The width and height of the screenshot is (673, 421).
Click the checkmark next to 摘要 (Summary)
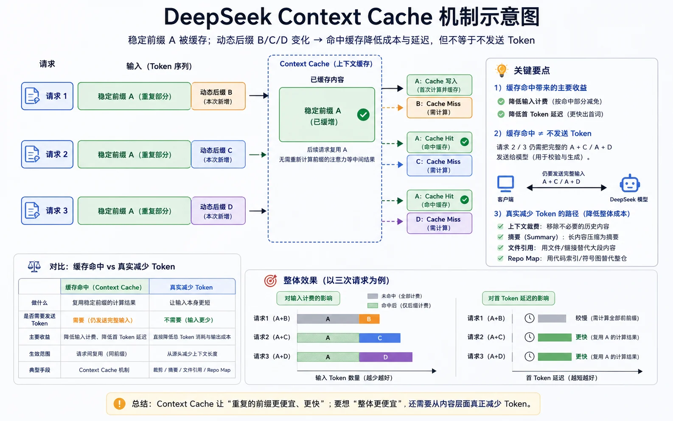click(501, 237)
